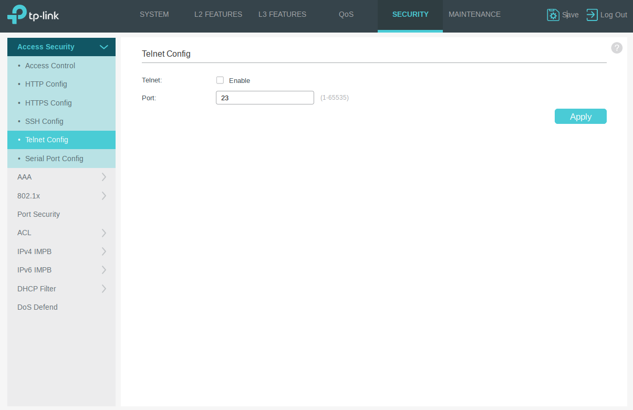Click the Apply button
Image resolution: width=633 pixels, height=410 pixels.
[580, 117]
